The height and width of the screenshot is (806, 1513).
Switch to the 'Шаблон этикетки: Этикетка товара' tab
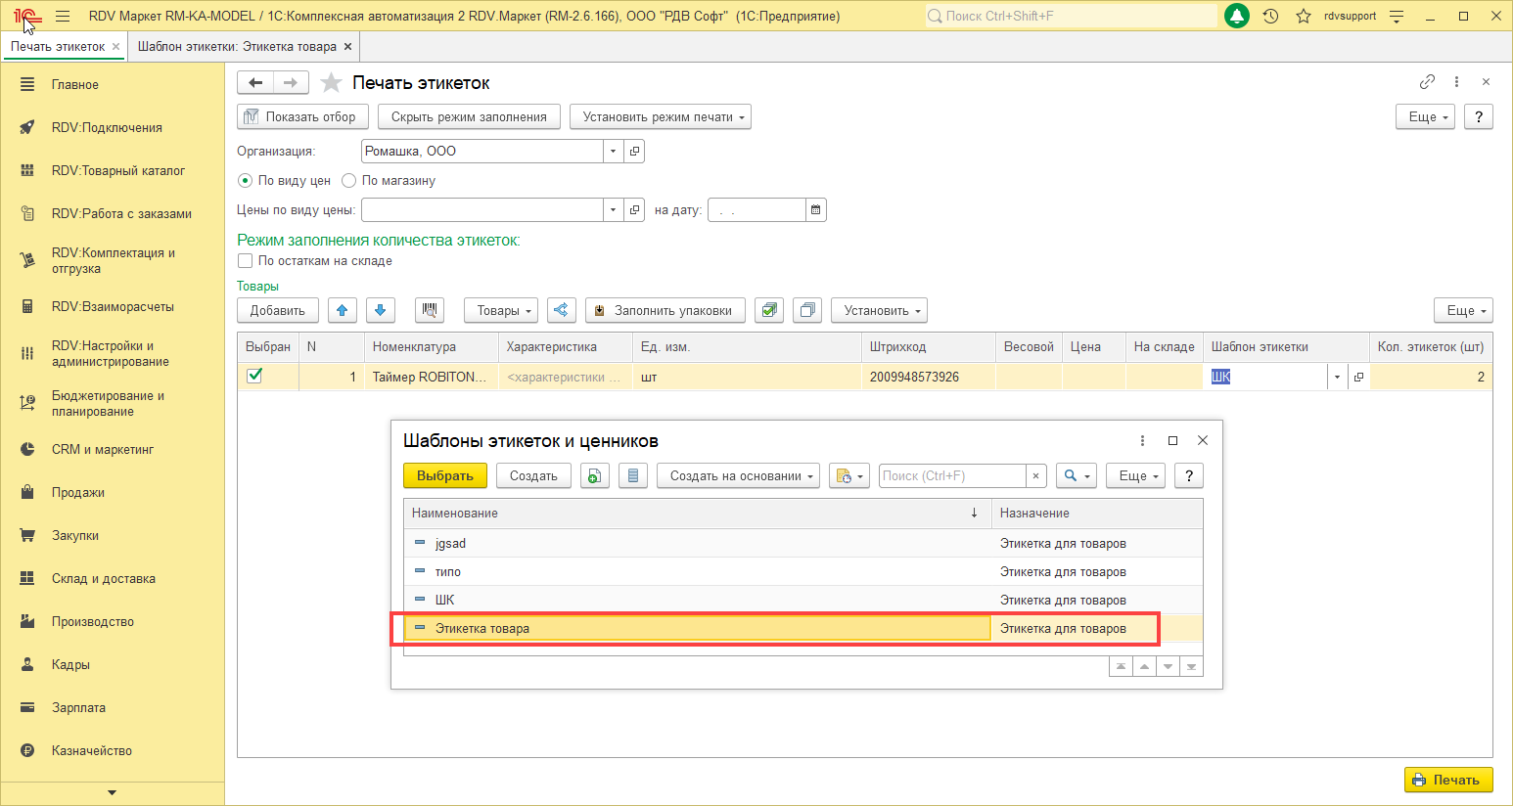click(237, 47)
